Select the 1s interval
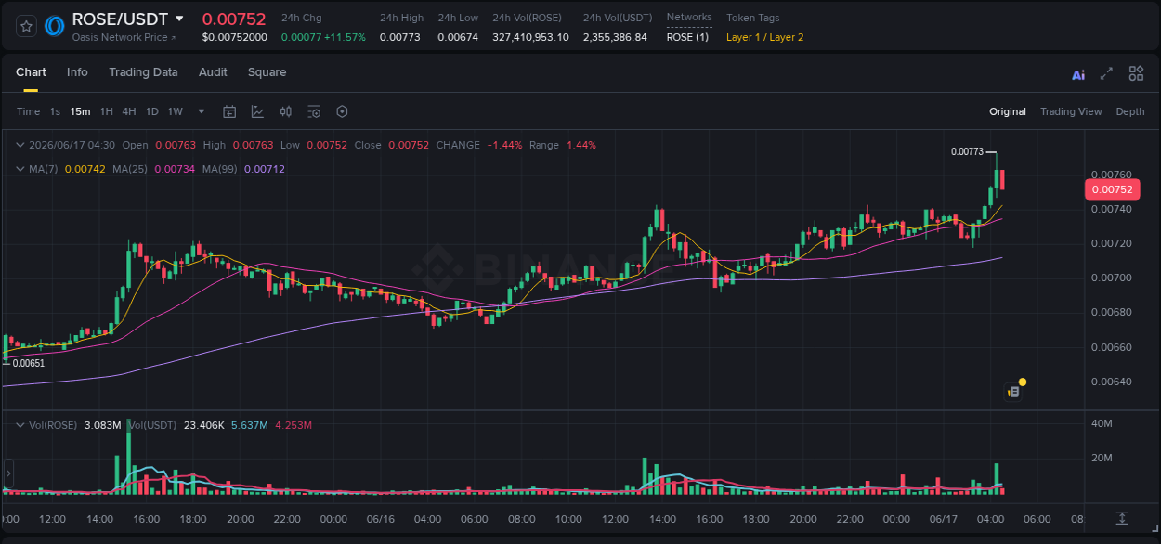This screenshot has width=1161, height=544. coord(55,111)
